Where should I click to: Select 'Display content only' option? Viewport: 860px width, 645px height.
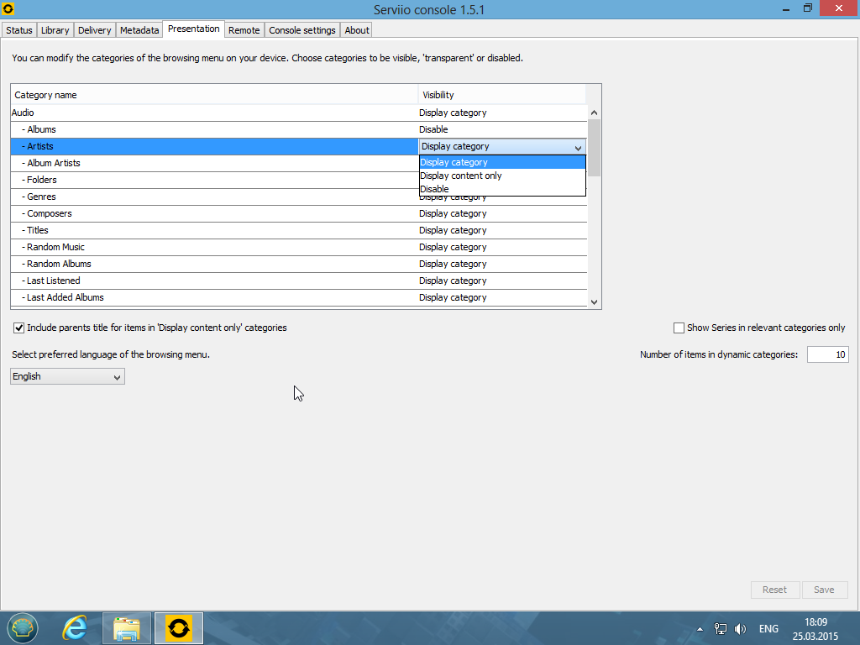click(x=460, y=176)
